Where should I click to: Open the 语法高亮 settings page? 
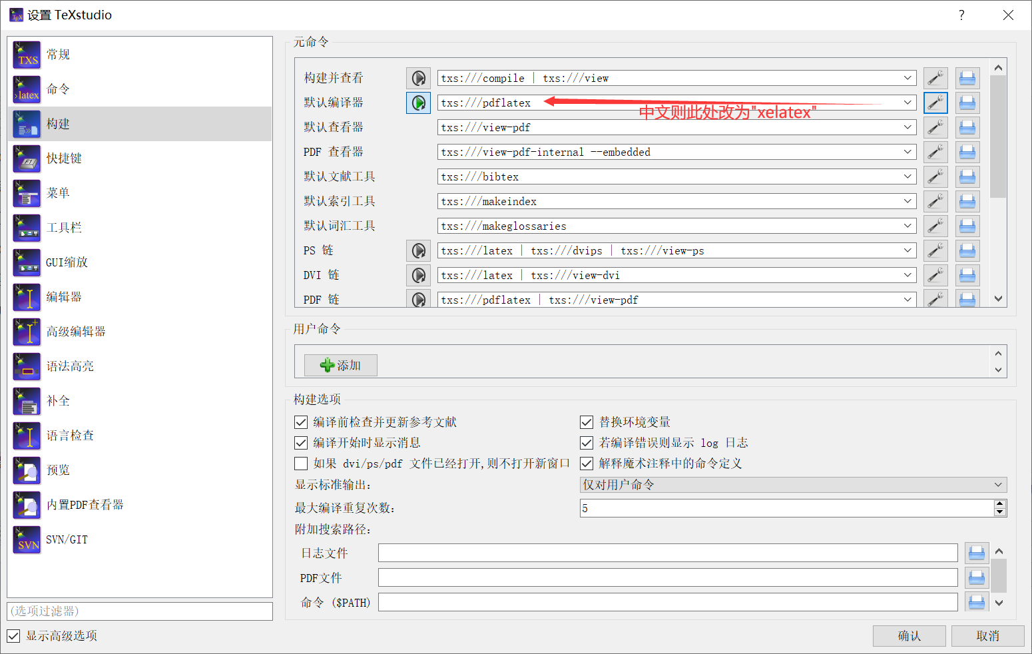pos(140,366)
